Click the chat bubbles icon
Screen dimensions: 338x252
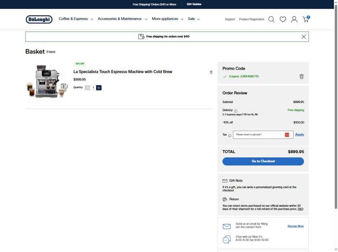227,239
